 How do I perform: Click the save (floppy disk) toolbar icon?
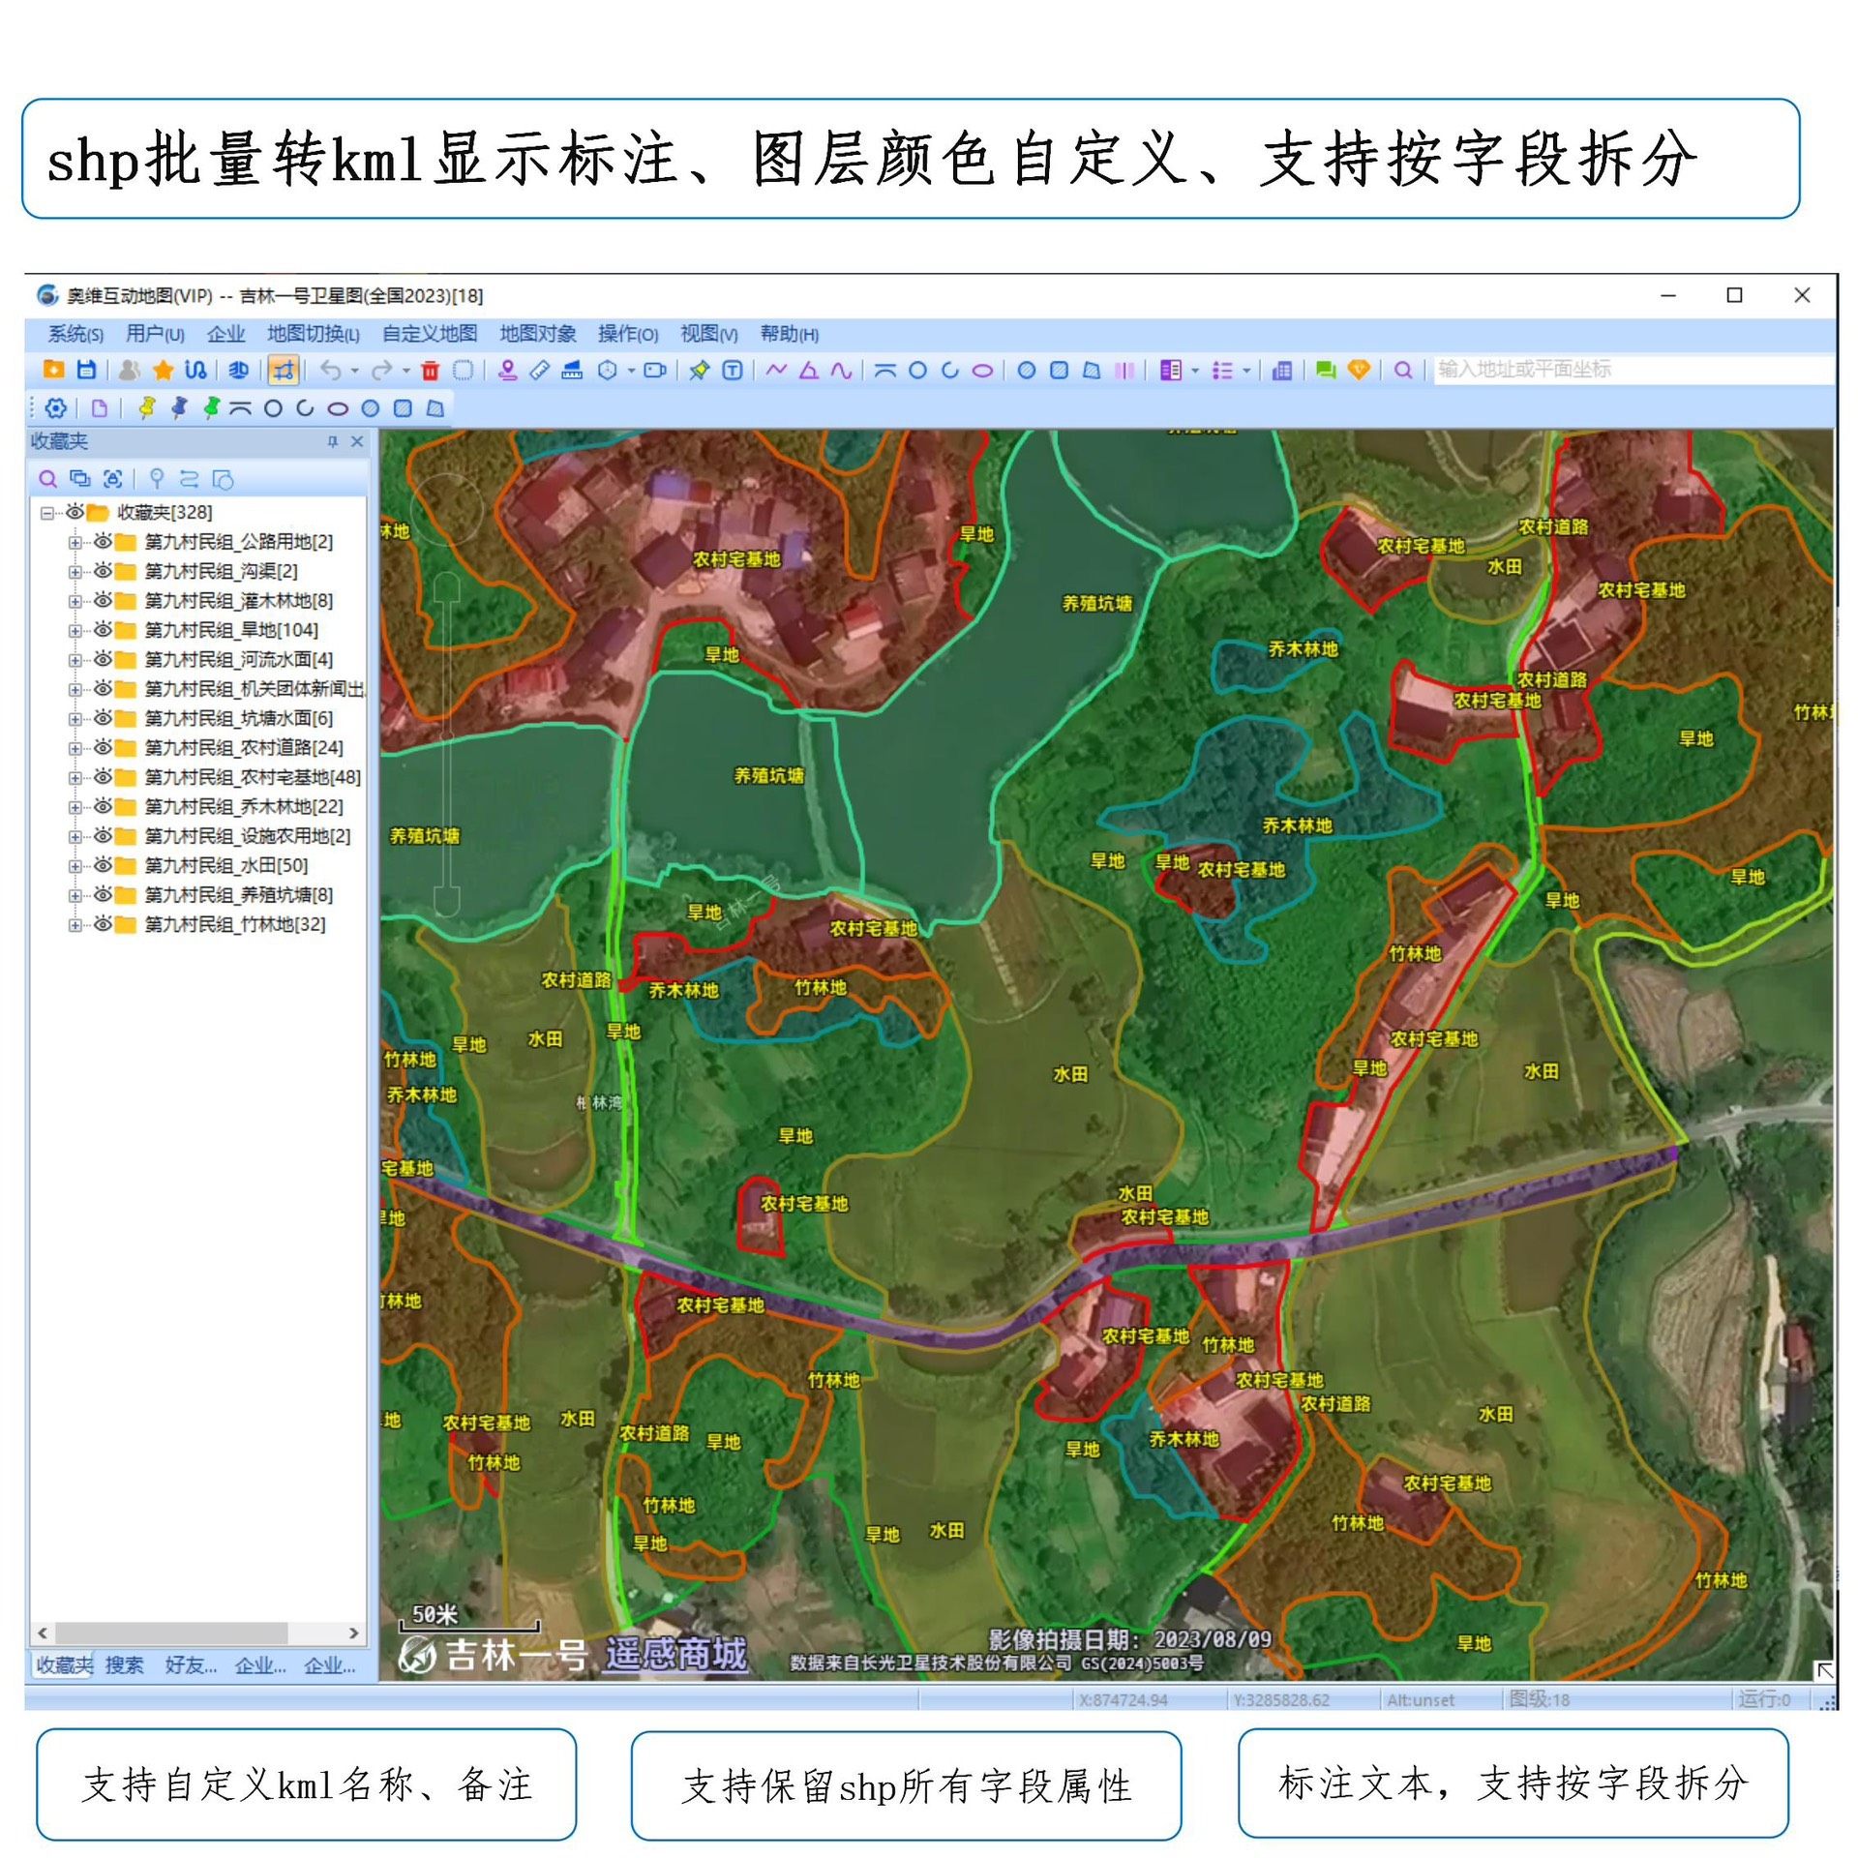[86, 370]
